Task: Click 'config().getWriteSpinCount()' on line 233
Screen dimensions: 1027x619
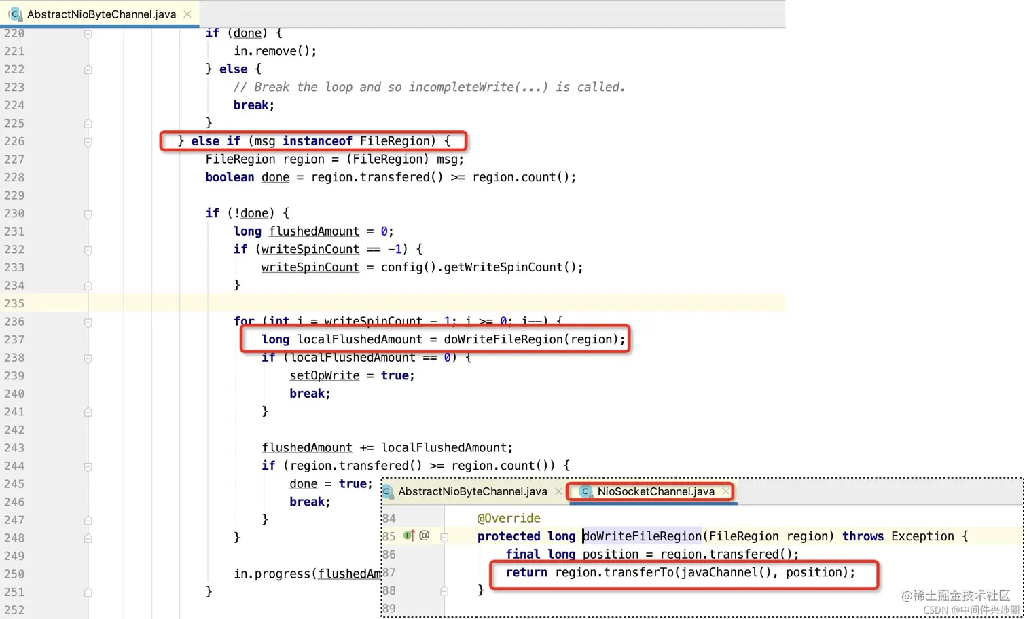Action: pyautogui.click(x=482, y=267)
